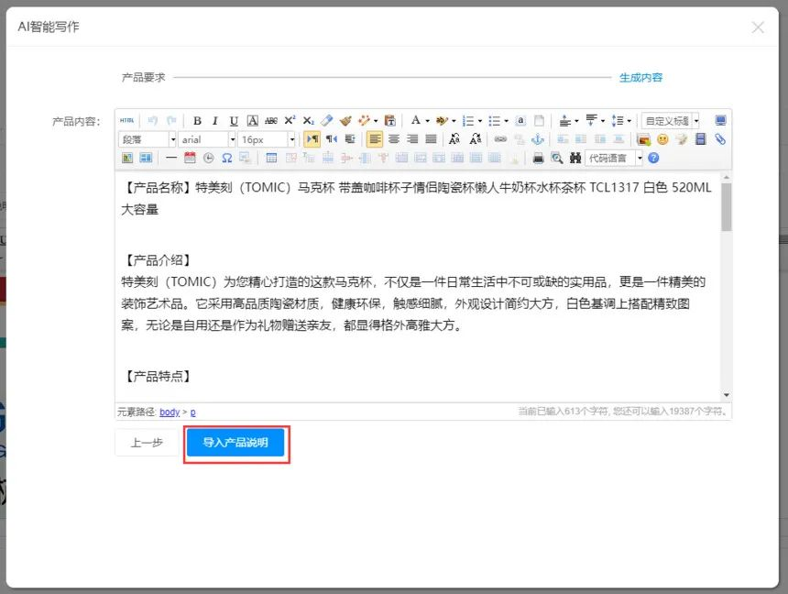Screen dimensions: 788x594
Task: Insert a hyperlink with the chain icon
Action: click(x=500, y=139)
